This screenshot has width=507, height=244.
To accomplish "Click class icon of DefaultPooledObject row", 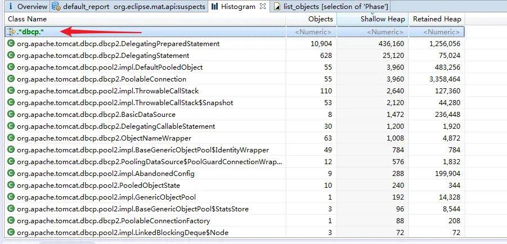I will coord(11,67).
